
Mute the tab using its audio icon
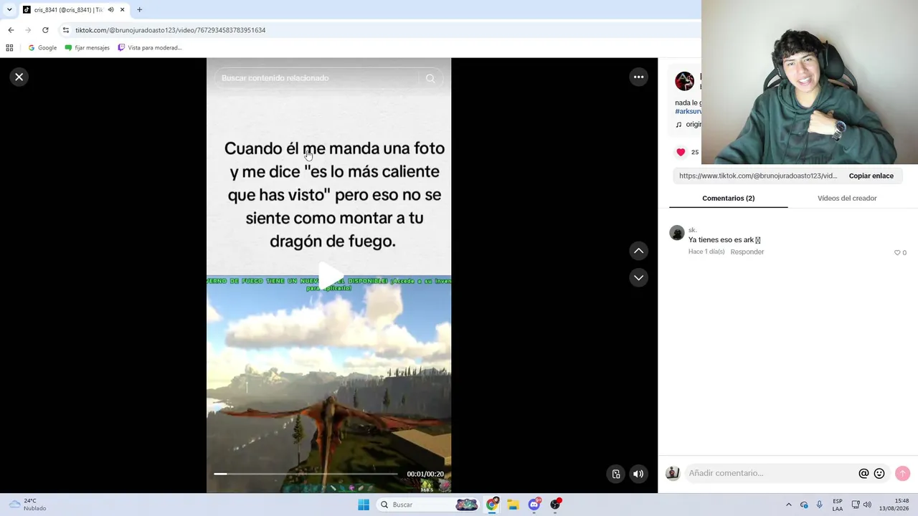click(110, 10)
